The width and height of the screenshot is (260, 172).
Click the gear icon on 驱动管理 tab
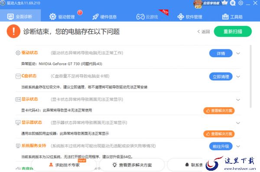click(x=53, y=16)
